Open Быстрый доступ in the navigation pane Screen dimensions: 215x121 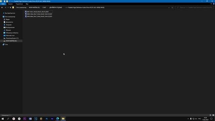tap(10, 13)
